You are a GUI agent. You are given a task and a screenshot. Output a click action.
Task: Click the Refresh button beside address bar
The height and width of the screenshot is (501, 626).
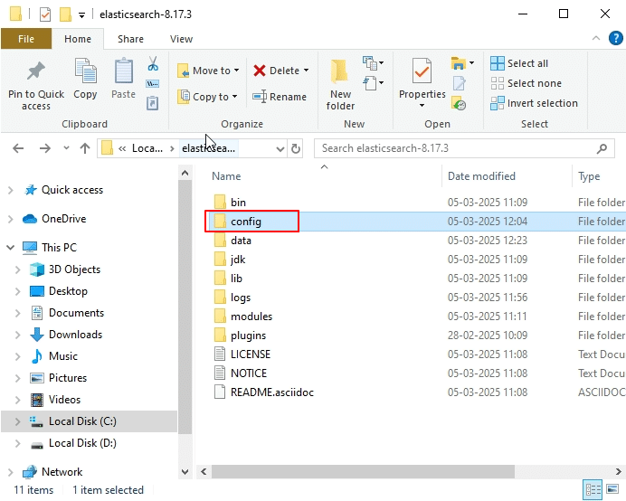point(296,148)
